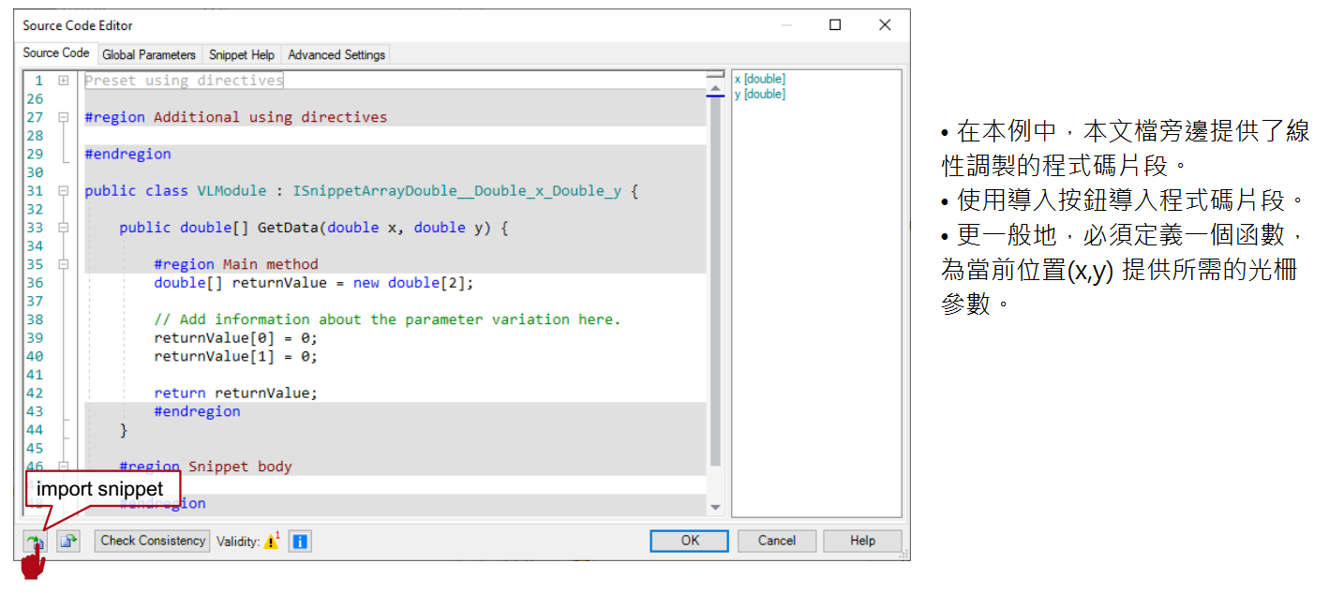Expand the collapsed region at line 1
Viewport: 1329px width, 593px height.
(x=64, y=81)
